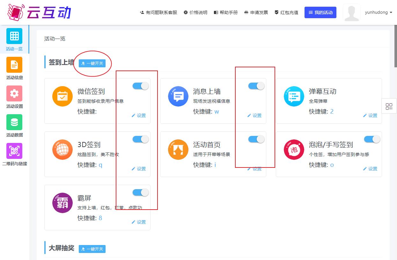Disable the 泡泡/手写签到 switch
The width and height of the screenshot is (397, 260).
point(372,139)
